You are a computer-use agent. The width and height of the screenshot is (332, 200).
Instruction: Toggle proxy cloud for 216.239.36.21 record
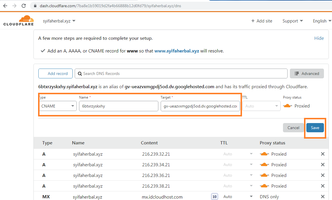point(265,175)
